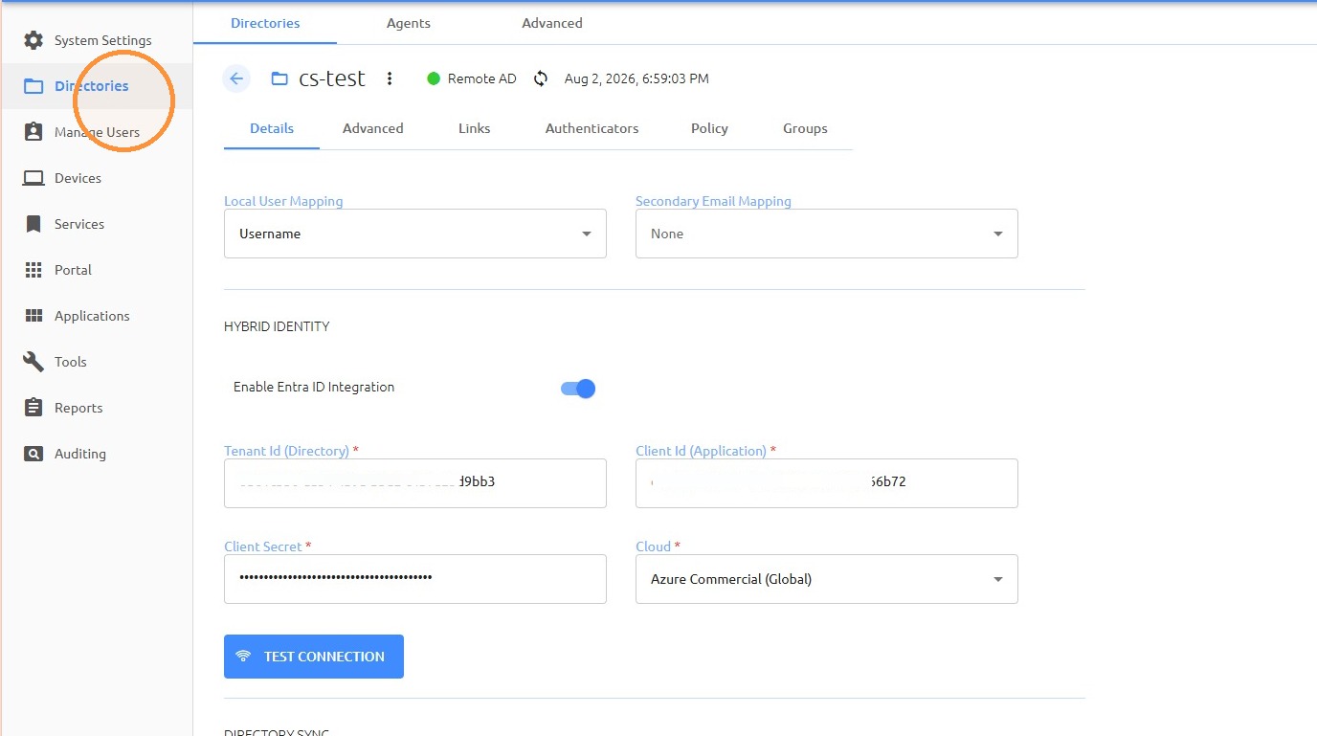Image resolution: width=1317 pixels, height=736 pixels.
Task: Click the Aug 2, 2026 sync timestamp
Action: 636,78
